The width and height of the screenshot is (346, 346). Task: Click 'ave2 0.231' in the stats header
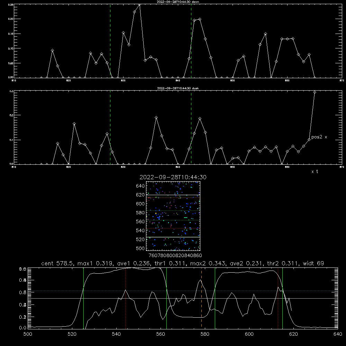[246, 263]
